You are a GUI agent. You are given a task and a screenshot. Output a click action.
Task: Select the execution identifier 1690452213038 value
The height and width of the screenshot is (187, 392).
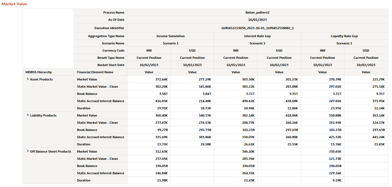[x=257, y=28]
